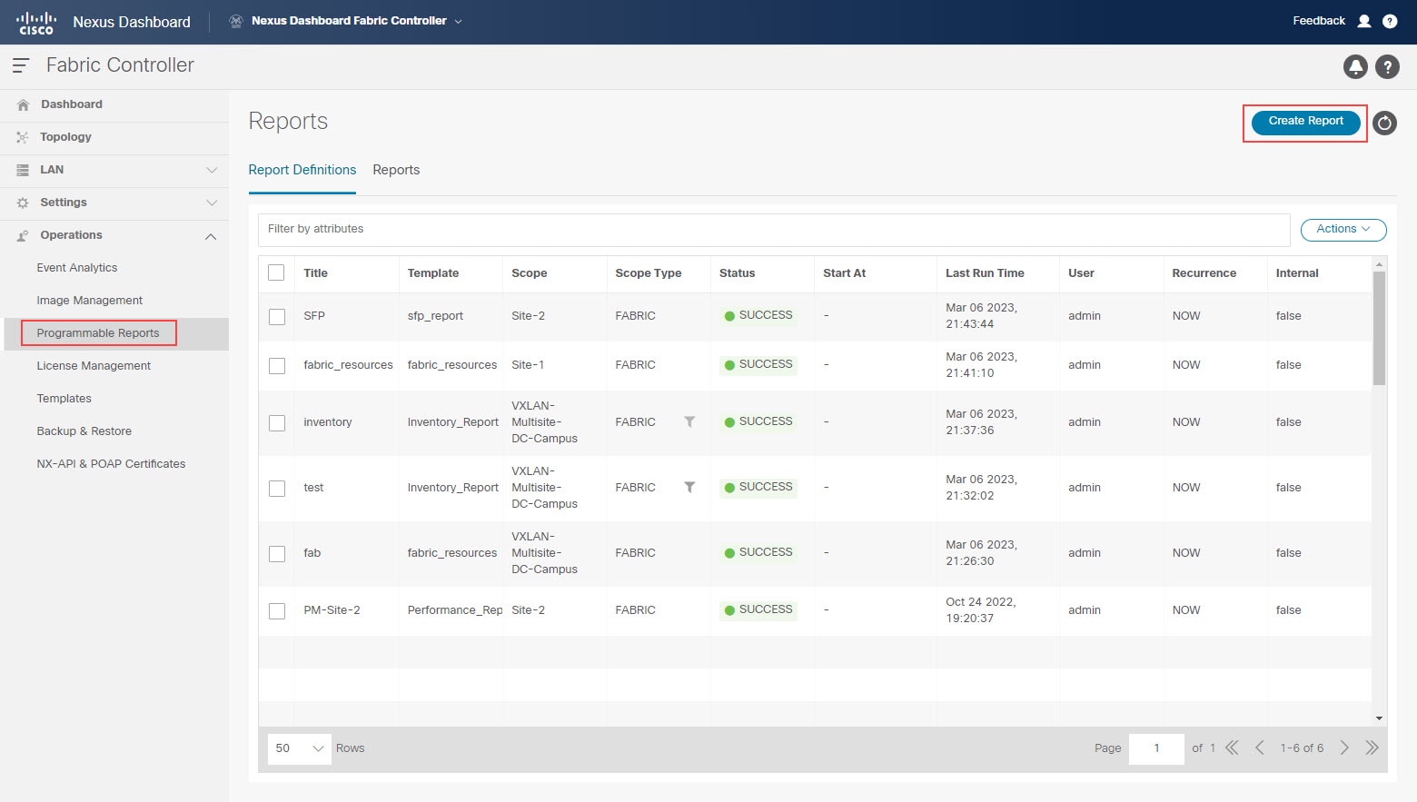
Task: Open Templates in the sidebar
Action: pyautogui.click(x=64, y=399)
